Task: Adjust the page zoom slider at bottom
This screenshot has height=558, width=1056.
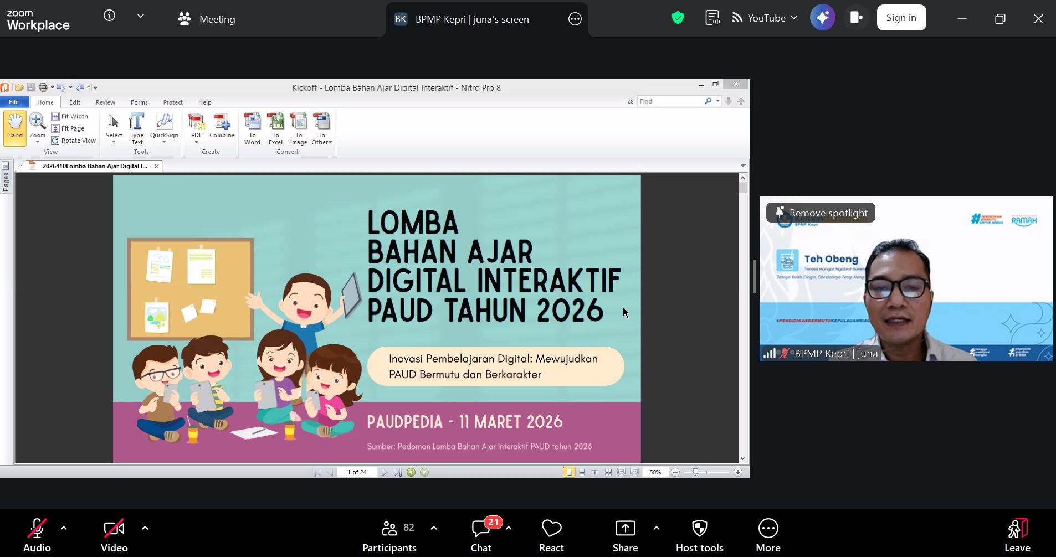Action: click(695, 472)
